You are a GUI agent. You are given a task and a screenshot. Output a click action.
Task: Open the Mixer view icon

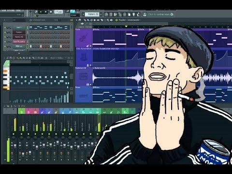tap(125, 14)
